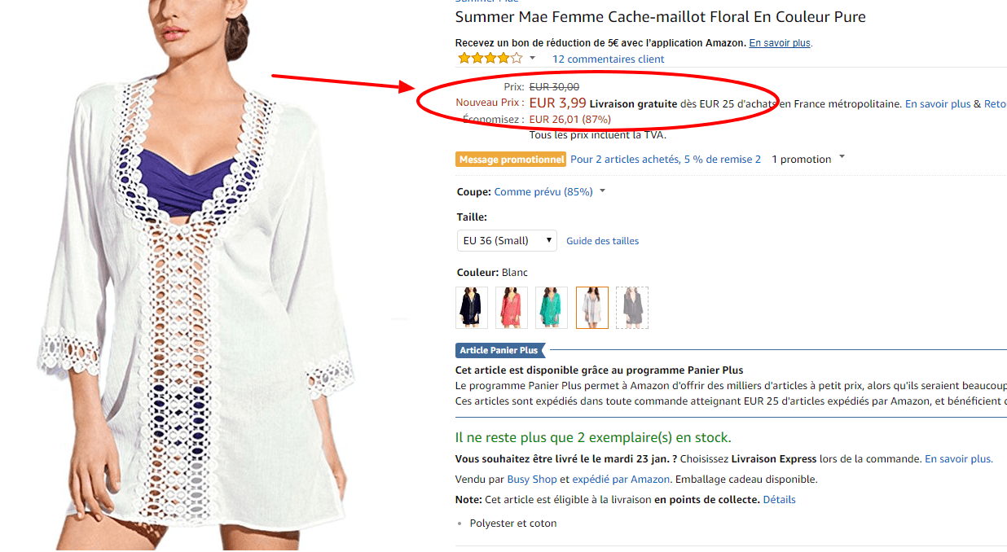Open the 12 commentaires client link
The width and height of the screenshot is (1007, 552).
(608, 59)
